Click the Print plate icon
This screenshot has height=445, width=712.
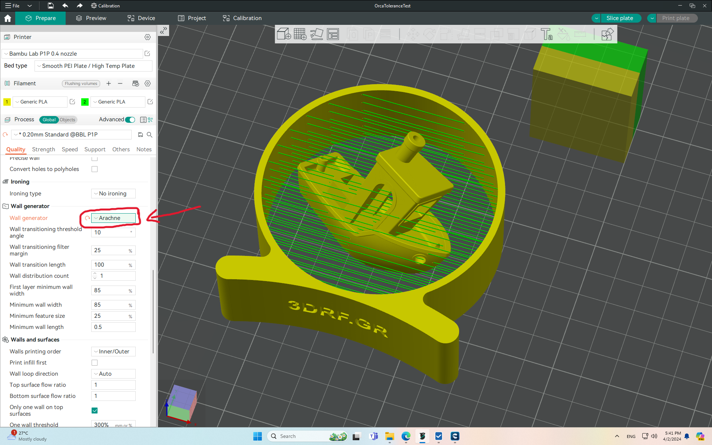676,18
